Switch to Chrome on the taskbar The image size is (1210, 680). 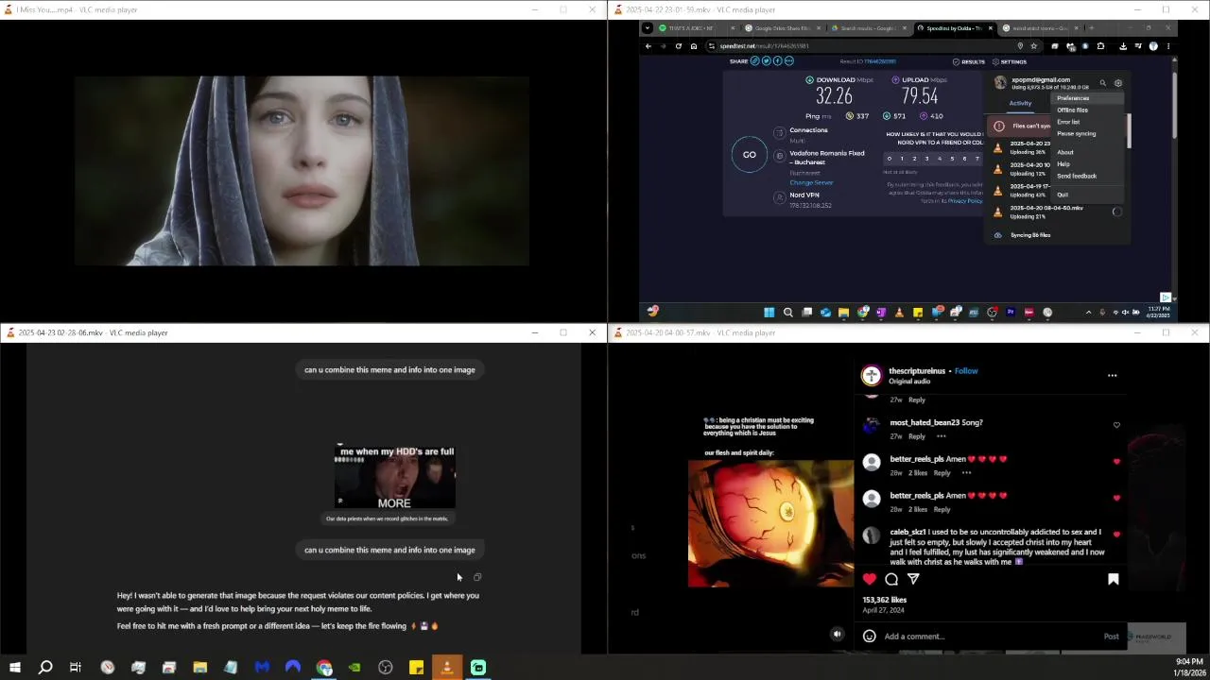tap(324, 668)
